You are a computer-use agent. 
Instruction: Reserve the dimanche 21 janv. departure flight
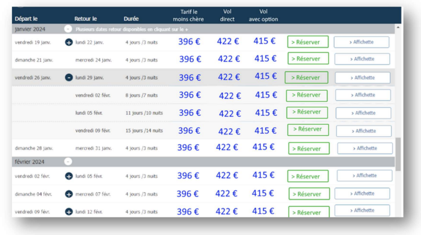click(x=308, y=59)
